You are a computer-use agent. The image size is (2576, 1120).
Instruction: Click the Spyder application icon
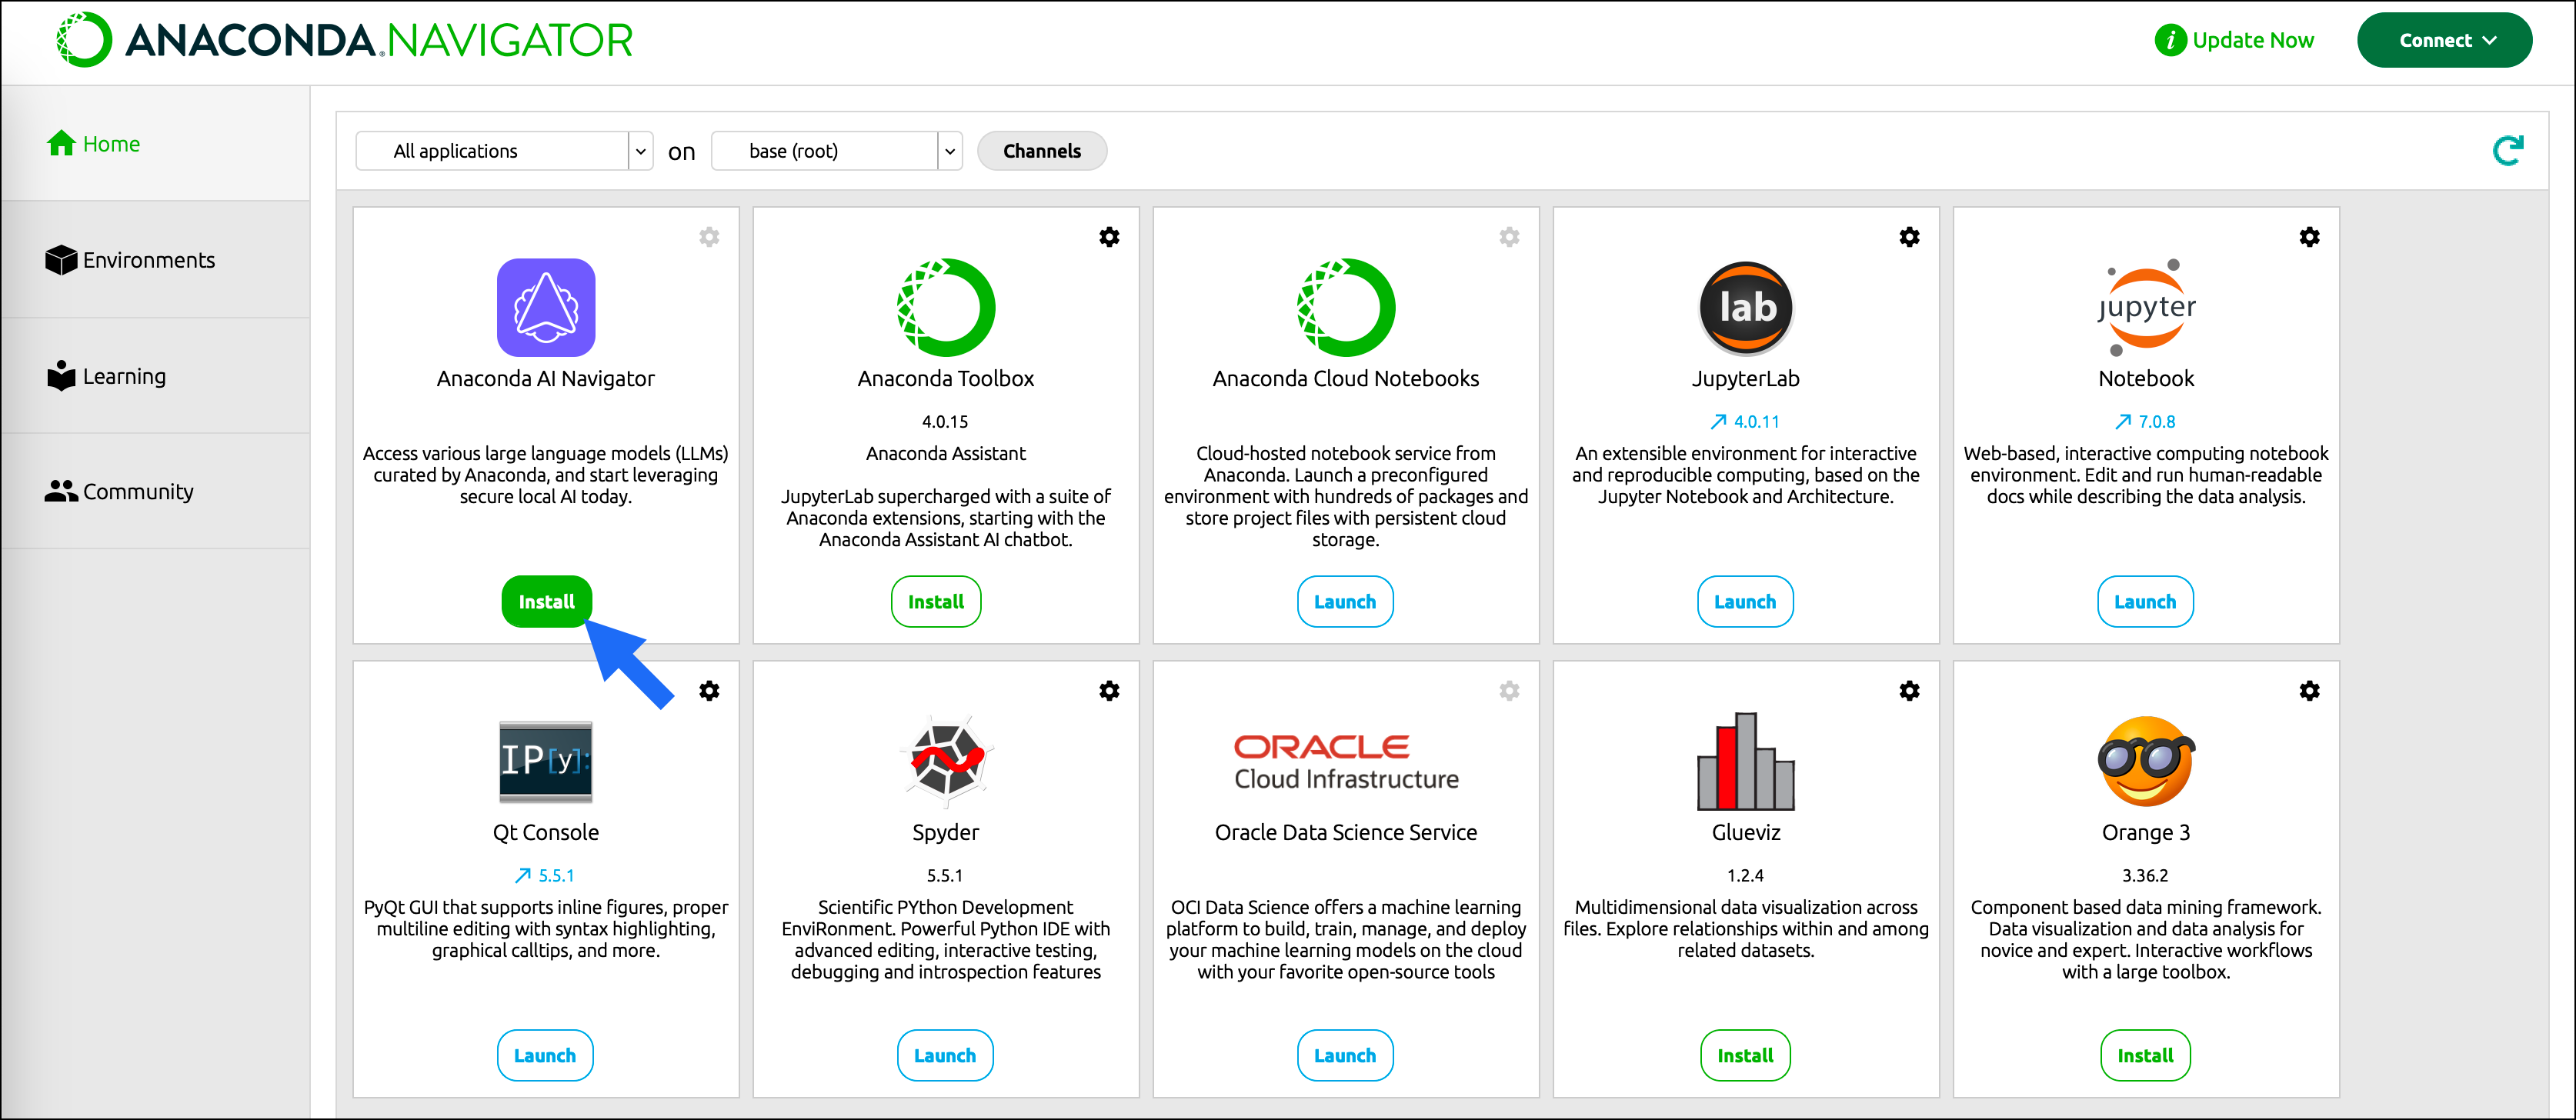tap(946, 761)
